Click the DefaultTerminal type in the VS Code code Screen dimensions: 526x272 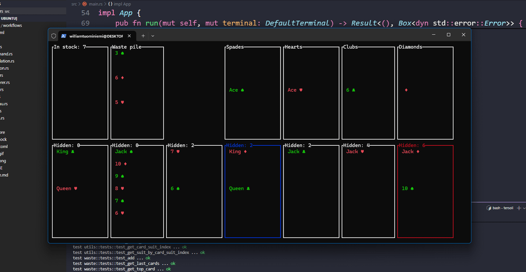coord(297,23)
